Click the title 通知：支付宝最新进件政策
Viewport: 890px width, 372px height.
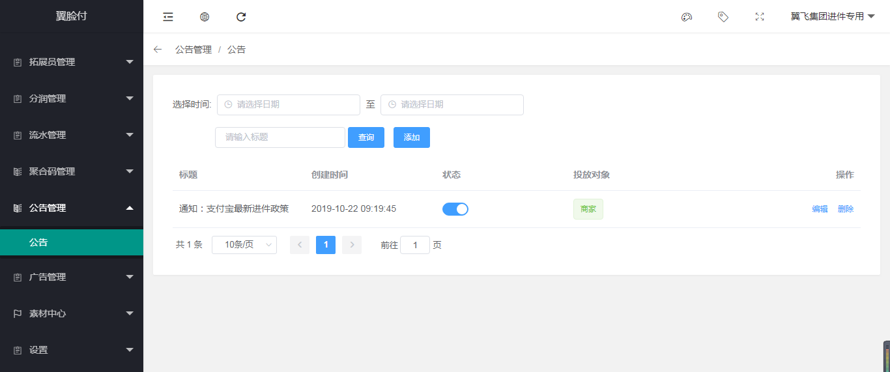click(234, 209)
